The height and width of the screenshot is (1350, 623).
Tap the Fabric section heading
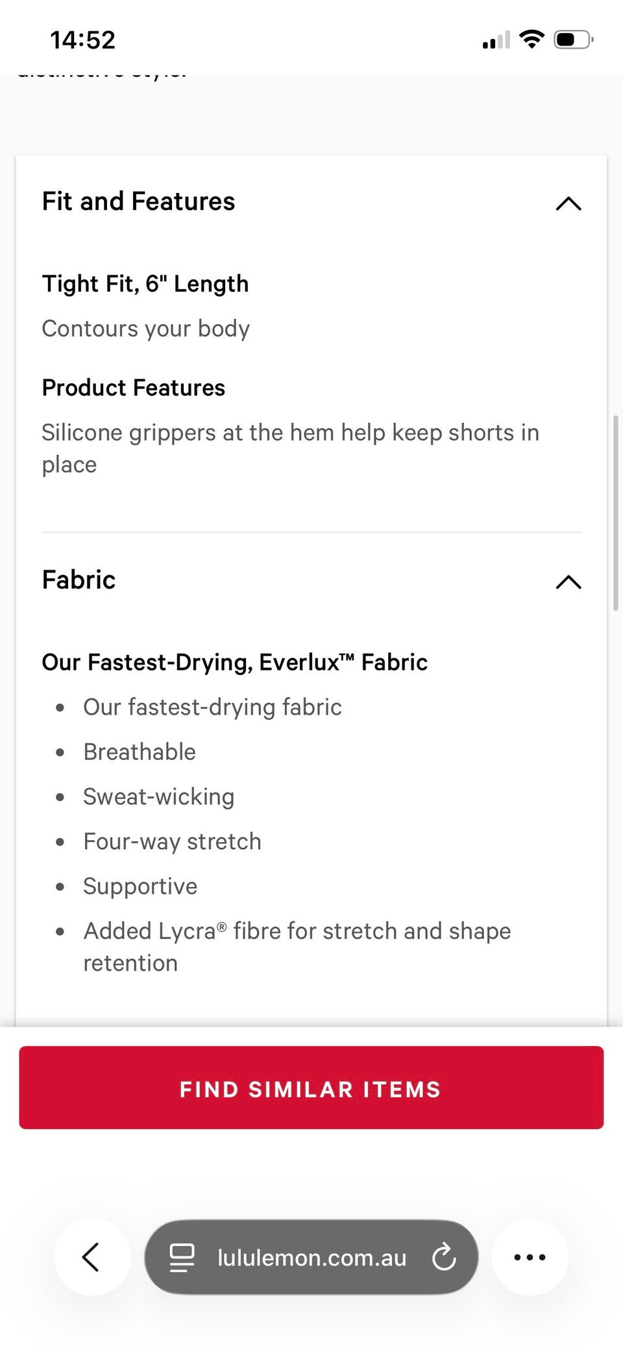point(79,579)
